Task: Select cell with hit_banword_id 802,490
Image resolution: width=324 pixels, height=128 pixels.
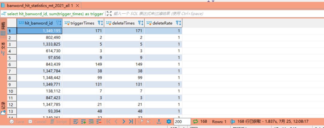Action: point(40,37)
